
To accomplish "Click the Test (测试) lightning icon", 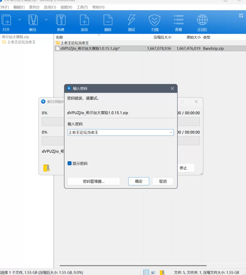I will coord(131,20).
